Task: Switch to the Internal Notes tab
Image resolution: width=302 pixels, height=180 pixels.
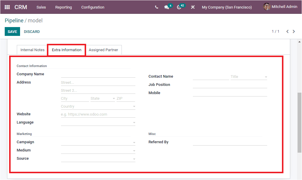Action: pyautogui.click(x=32, y=50)
